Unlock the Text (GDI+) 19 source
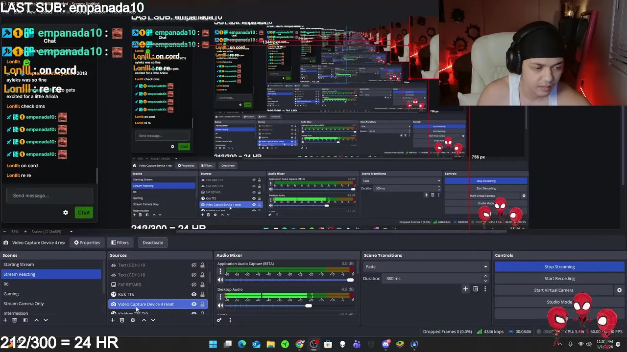 pyautogui.click(x=202, y=265)
